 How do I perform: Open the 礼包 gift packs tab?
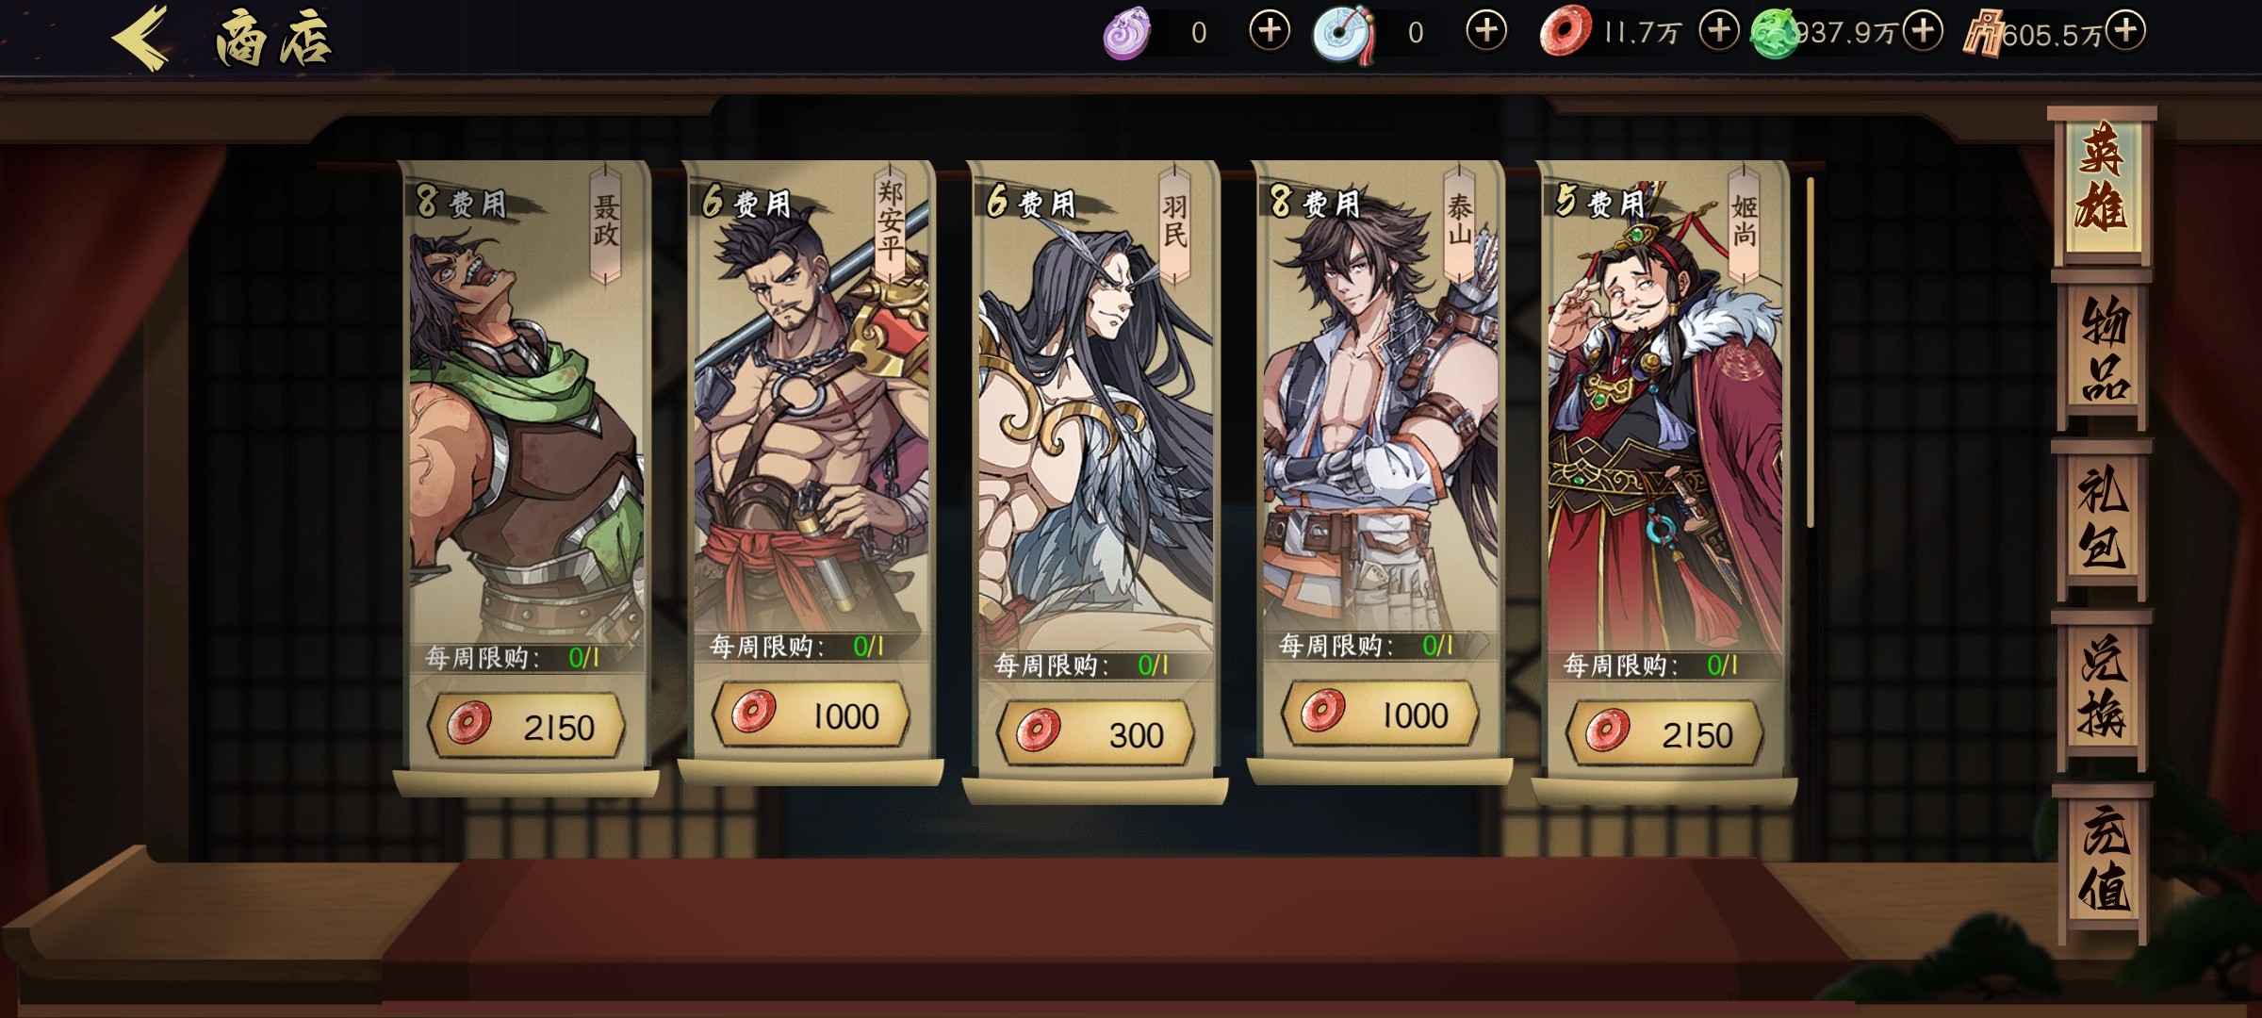[2104, 517]
